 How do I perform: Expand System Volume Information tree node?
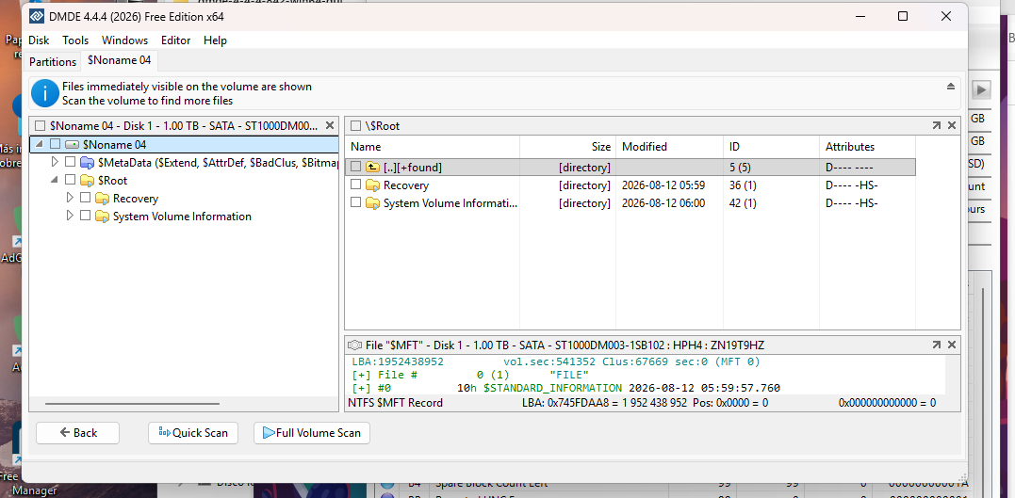click(70, 217)
